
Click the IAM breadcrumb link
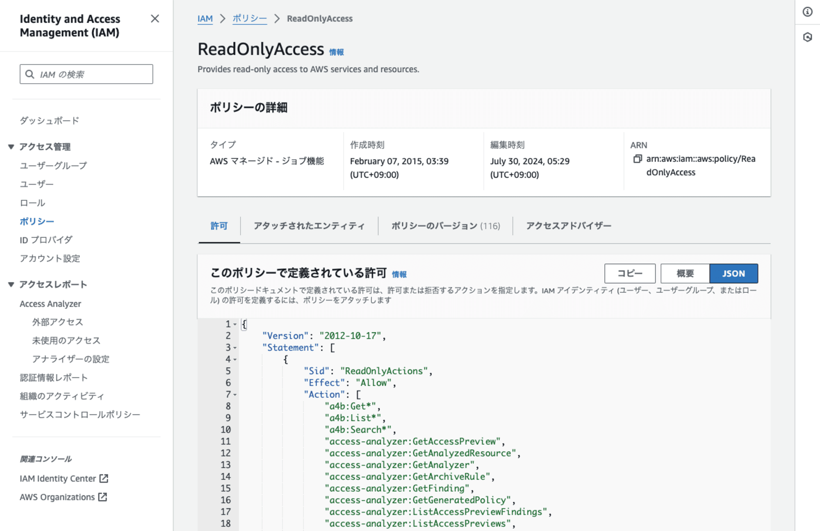click(205, 19)
